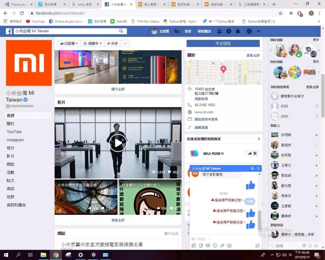
Task: Switch to the unity tab
Action: point(85,5)
